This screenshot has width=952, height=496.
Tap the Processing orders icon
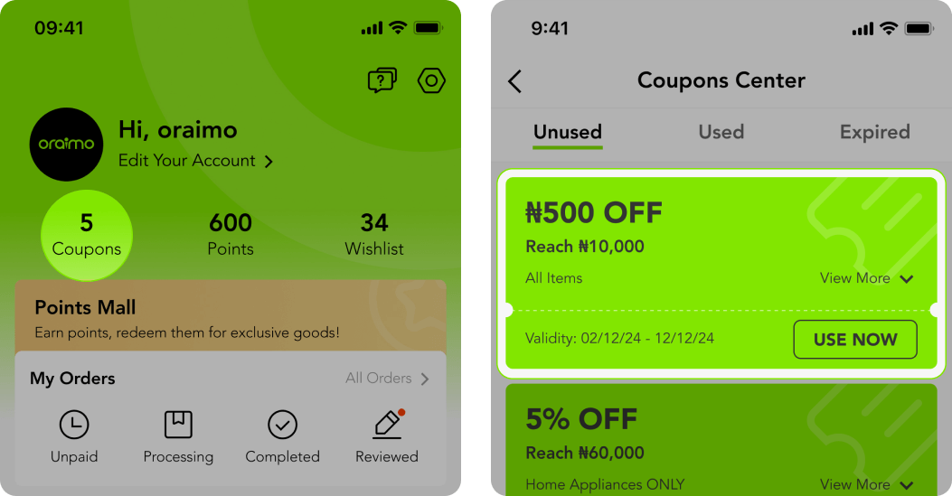pos(178,425)
